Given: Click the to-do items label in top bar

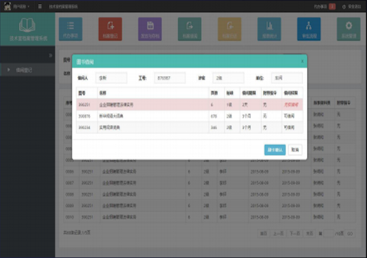Looking at the screenshot, I should (320, 7).
